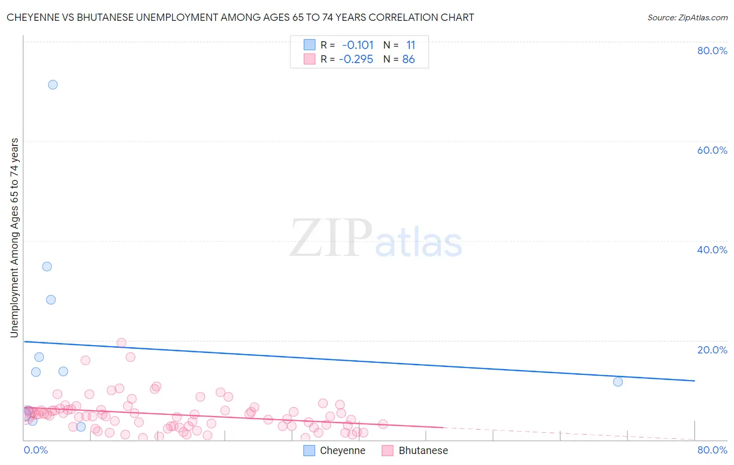
Task: Click the N = 86 sample count
Action: coord(399,59)
